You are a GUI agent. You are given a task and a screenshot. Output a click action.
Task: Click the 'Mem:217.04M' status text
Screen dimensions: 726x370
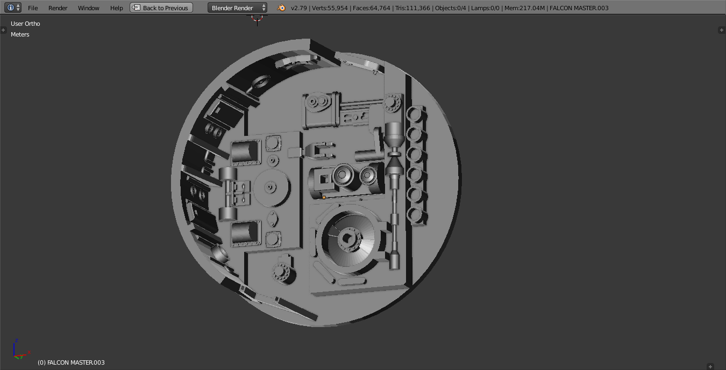[524, 8]
